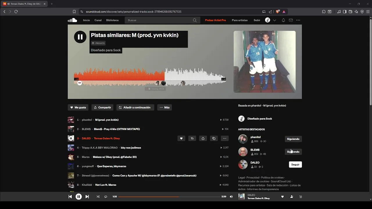Viewport: 372px width, 209px height.
Task: Pause playback with the large header button
Action: click(x=80, y=37)
